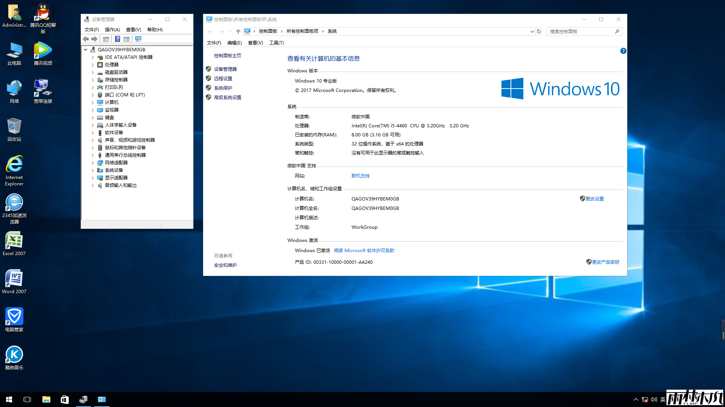
Task: Refresh the Control Panel address bar
Action: (539, 31)
